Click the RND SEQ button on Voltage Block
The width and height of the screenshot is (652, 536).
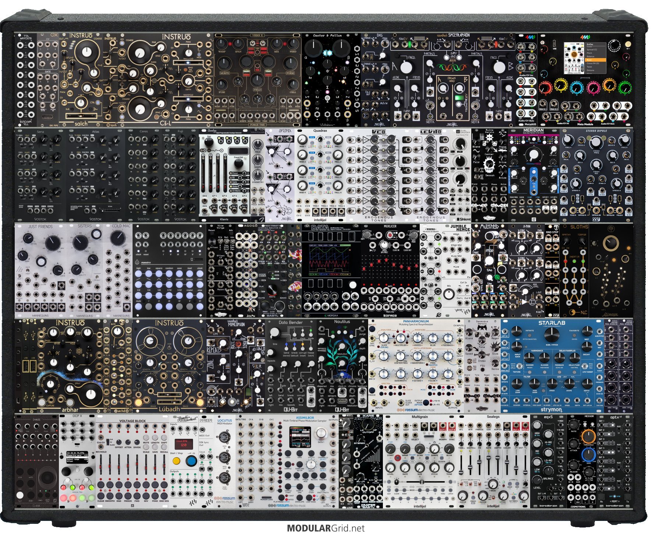pyautogui.click(x=164, y=495)
